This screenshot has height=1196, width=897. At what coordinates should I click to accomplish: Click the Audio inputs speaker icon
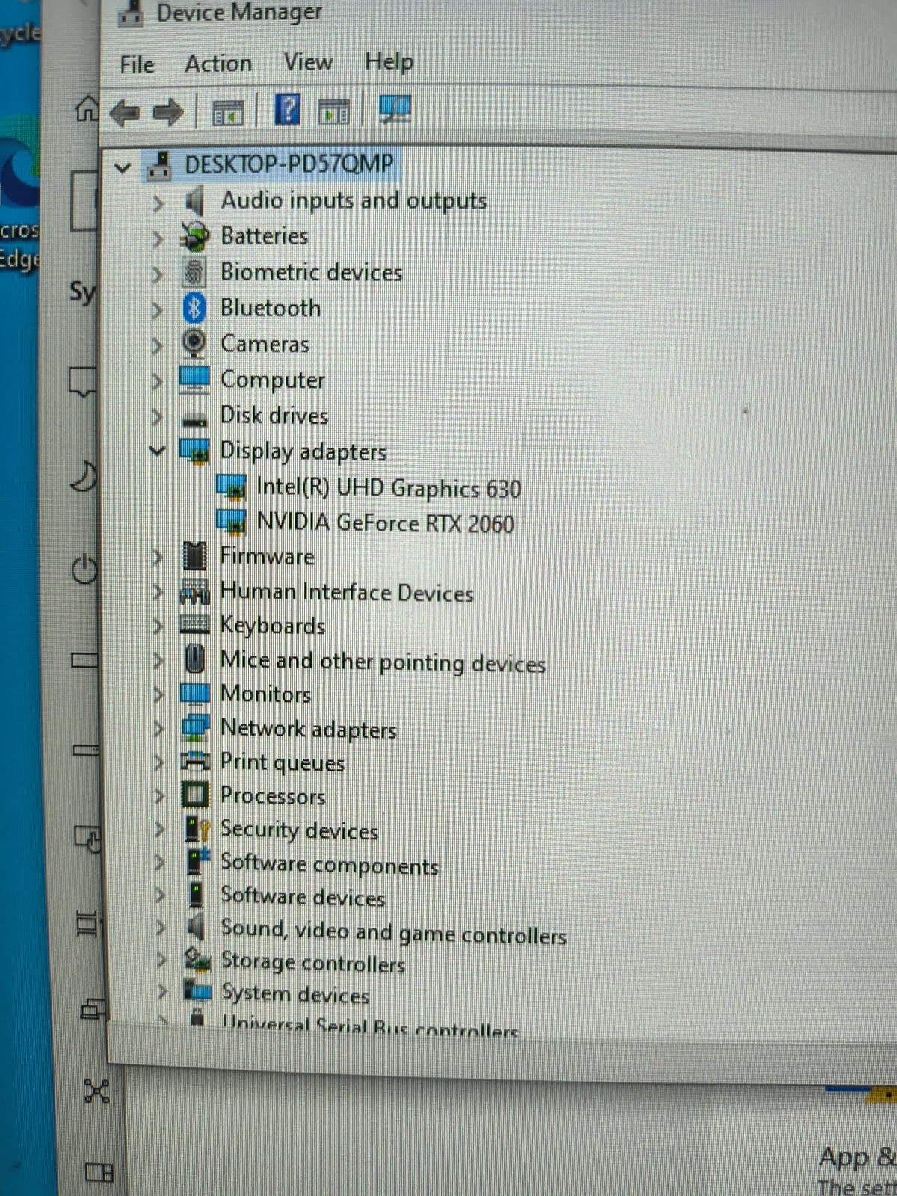(x=194, y=201)
